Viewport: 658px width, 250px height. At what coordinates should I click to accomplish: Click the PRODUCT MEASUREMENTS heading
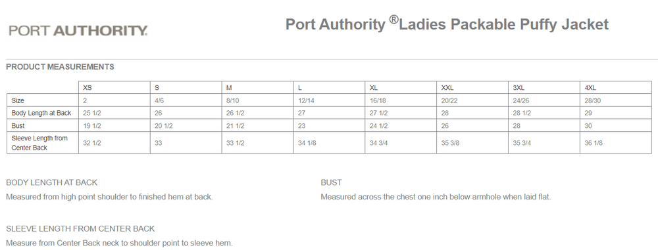(60, 67)
